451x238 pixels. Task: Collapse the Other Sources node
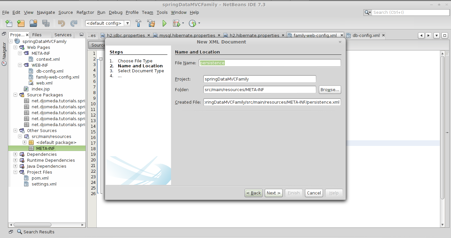[15, 130]
